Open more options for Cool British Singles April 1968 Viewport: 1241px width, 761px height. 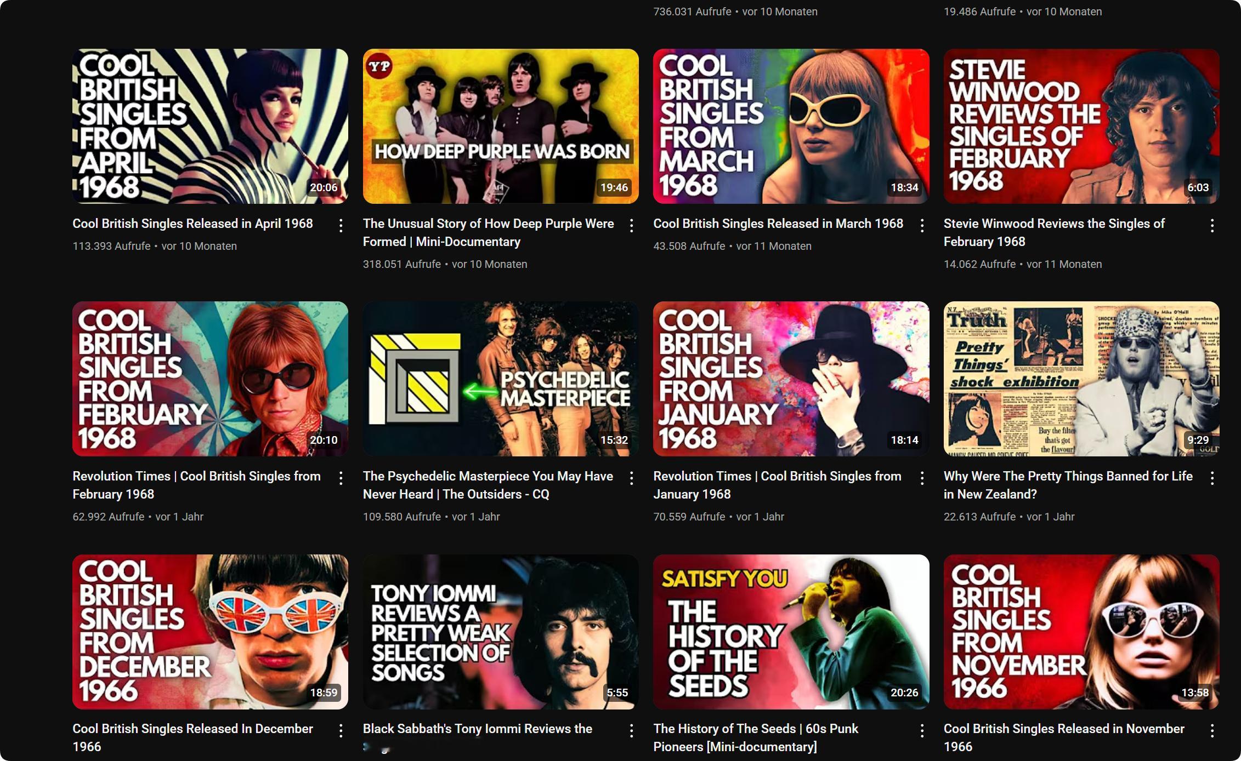pyautogui.click(x=341, y=225)
